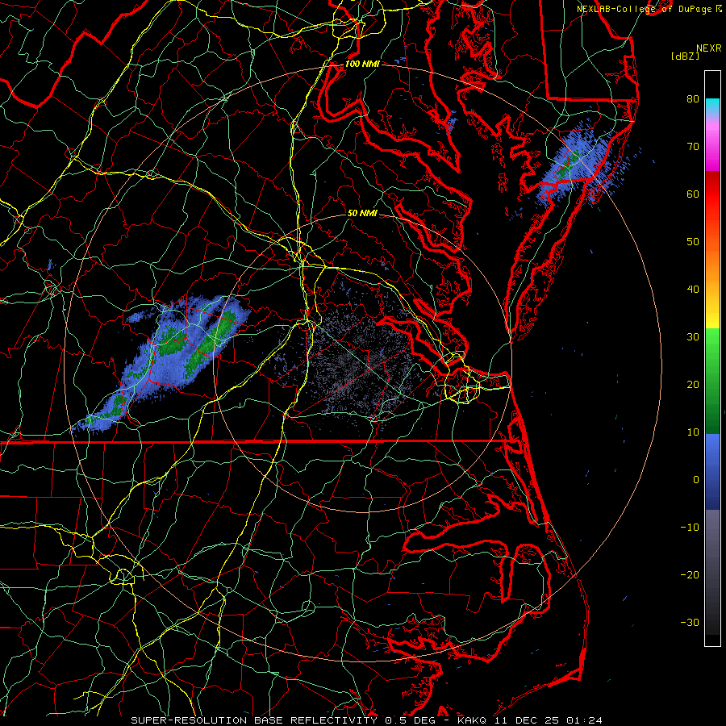
Task: Click "SUPER-RESOLUTION BASE REFLECTIVITY" in the caption
Action: [x=254, y=720]
